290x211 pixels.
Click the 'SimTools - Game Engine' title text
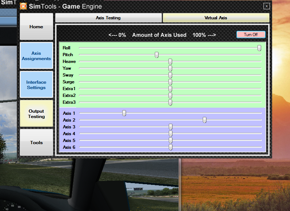pyautogui.click(x=65, y=6)
